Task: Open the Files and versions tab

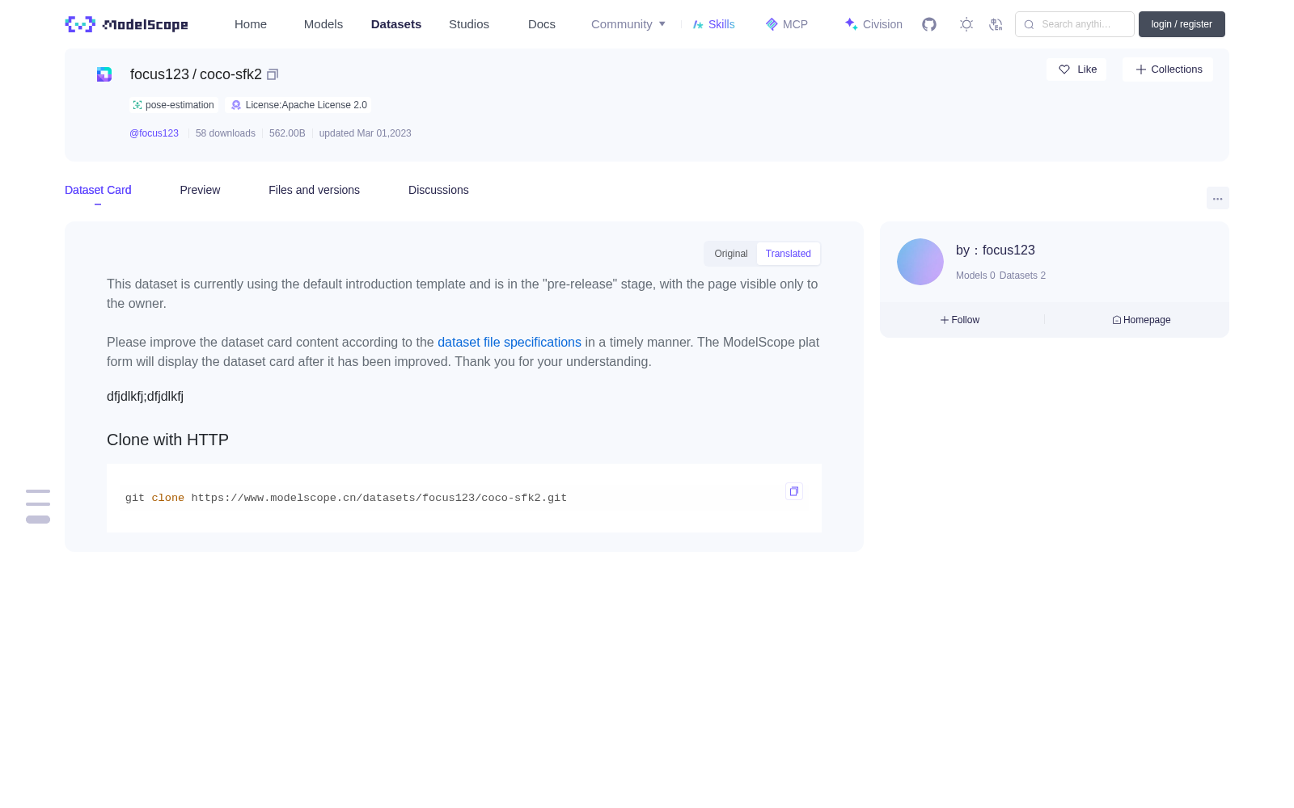Action: (x=314, y=190)
